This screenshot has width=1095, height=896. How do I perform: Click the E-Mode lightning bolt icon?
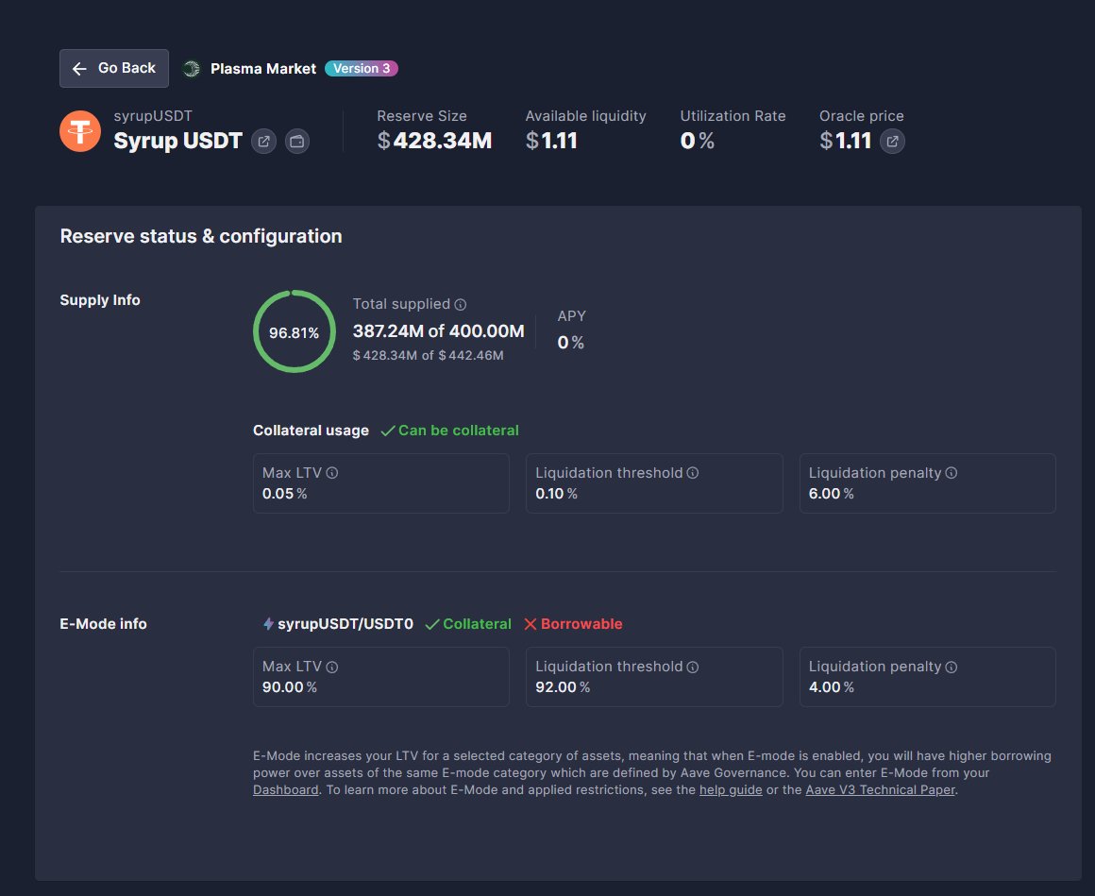click(x=268, y=624)
